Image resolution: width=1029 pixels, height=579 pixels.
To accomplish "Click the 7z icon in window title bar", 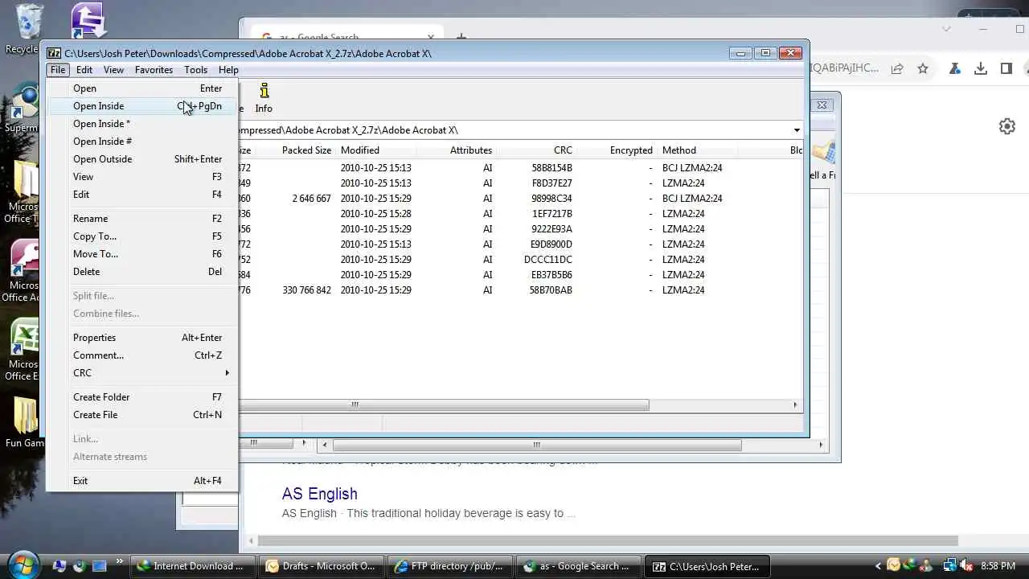I will tap(54, 53).
